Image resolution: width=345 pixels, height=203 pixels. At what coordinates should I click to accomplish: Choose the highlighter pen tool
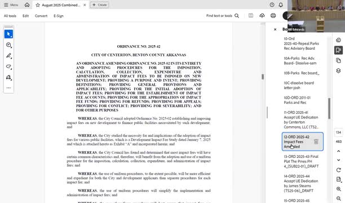click(x=8, y=56)
